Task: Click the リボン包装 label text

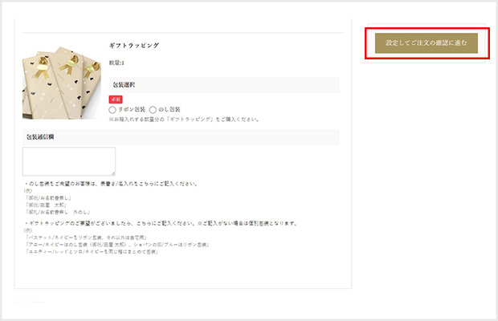Action: (132, 109)
